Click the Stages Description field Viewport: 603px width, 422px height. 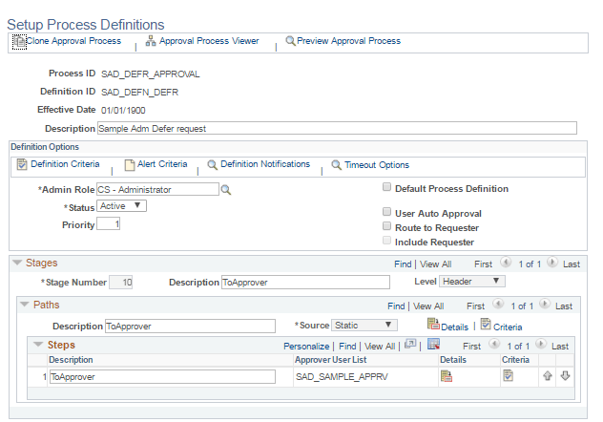[305, 282]
